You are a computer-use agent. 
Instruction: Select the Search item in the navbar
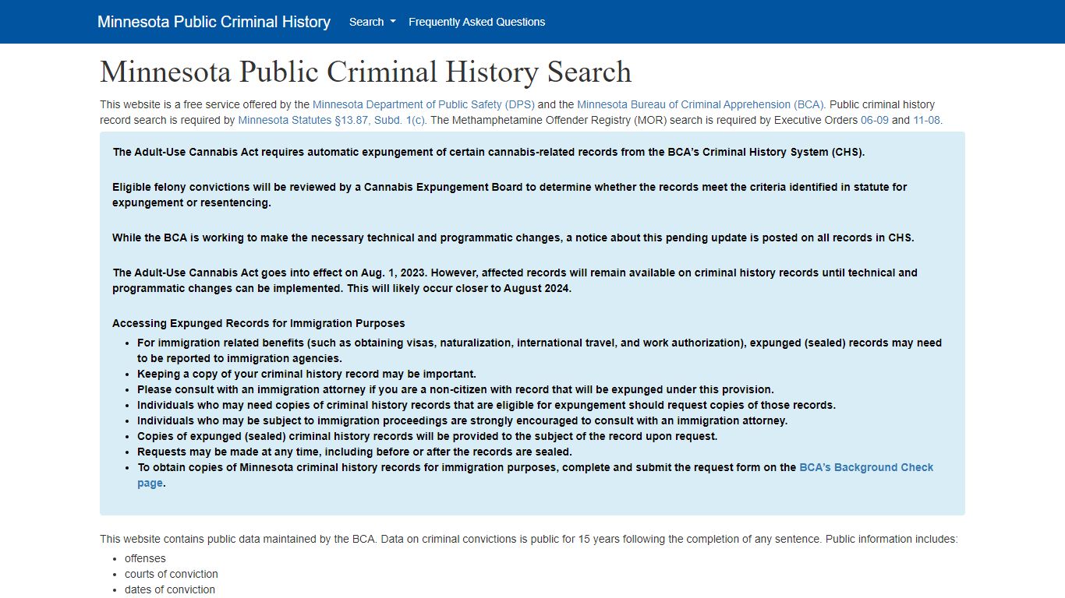point(365,22)
